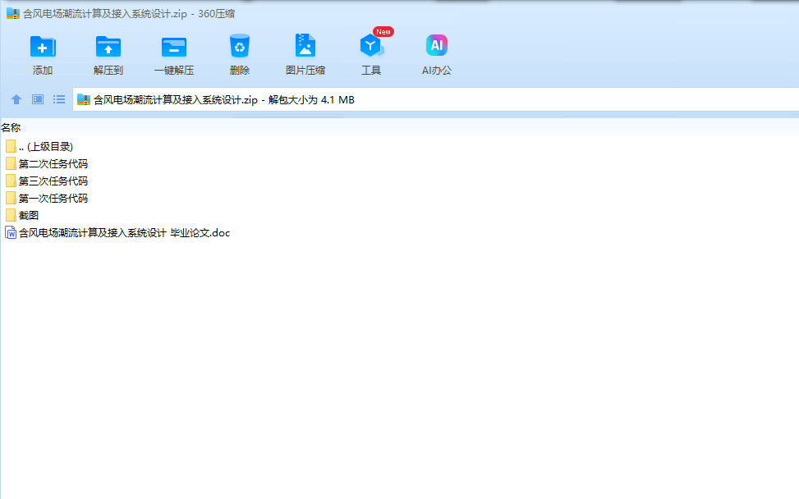The height and width of the screenshot is (499, 799).
Task: Open the 工具 (Tools) icon
Action: (x=371, y=47)
